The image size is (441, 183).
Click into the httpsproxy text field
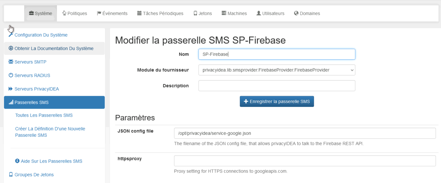coord(305,161)
